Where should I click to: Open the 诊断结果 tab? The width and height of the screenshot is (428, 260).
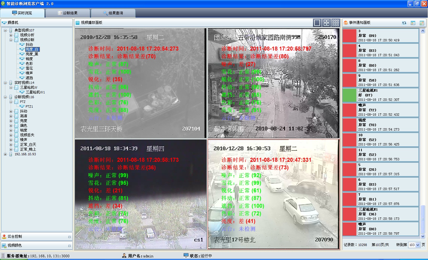tap(68, 13)
